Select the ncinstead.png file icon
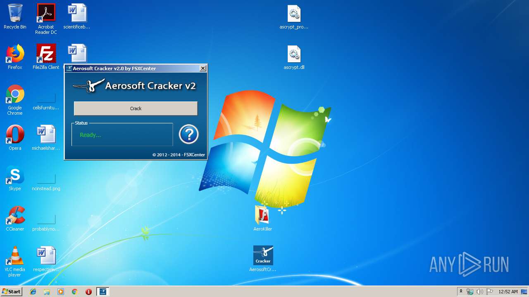 point(46,182)
